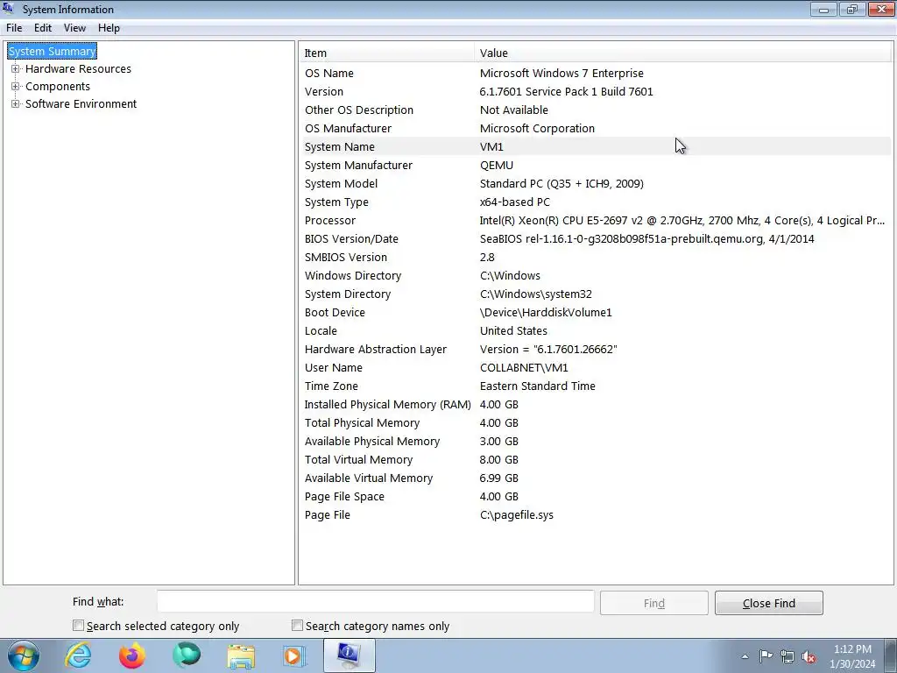This screenshot has height=673, width=897.
Task: Click the Page File Space row
Action: [x=596, y=496]
